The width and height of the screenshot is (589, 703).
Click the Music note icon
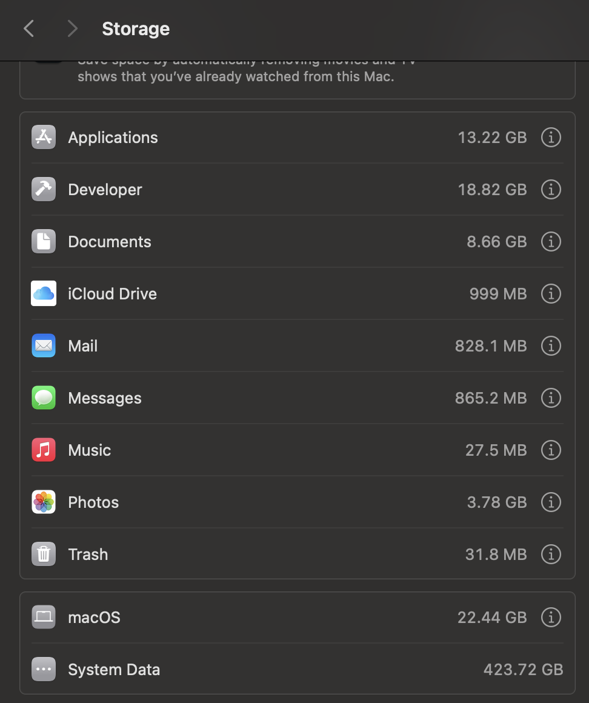click(x=44, y=450)
